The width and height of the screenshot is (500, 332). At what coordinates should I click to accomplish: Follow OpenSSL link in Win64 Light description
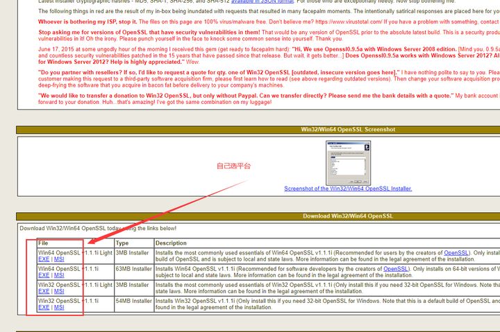click(456, 253)
